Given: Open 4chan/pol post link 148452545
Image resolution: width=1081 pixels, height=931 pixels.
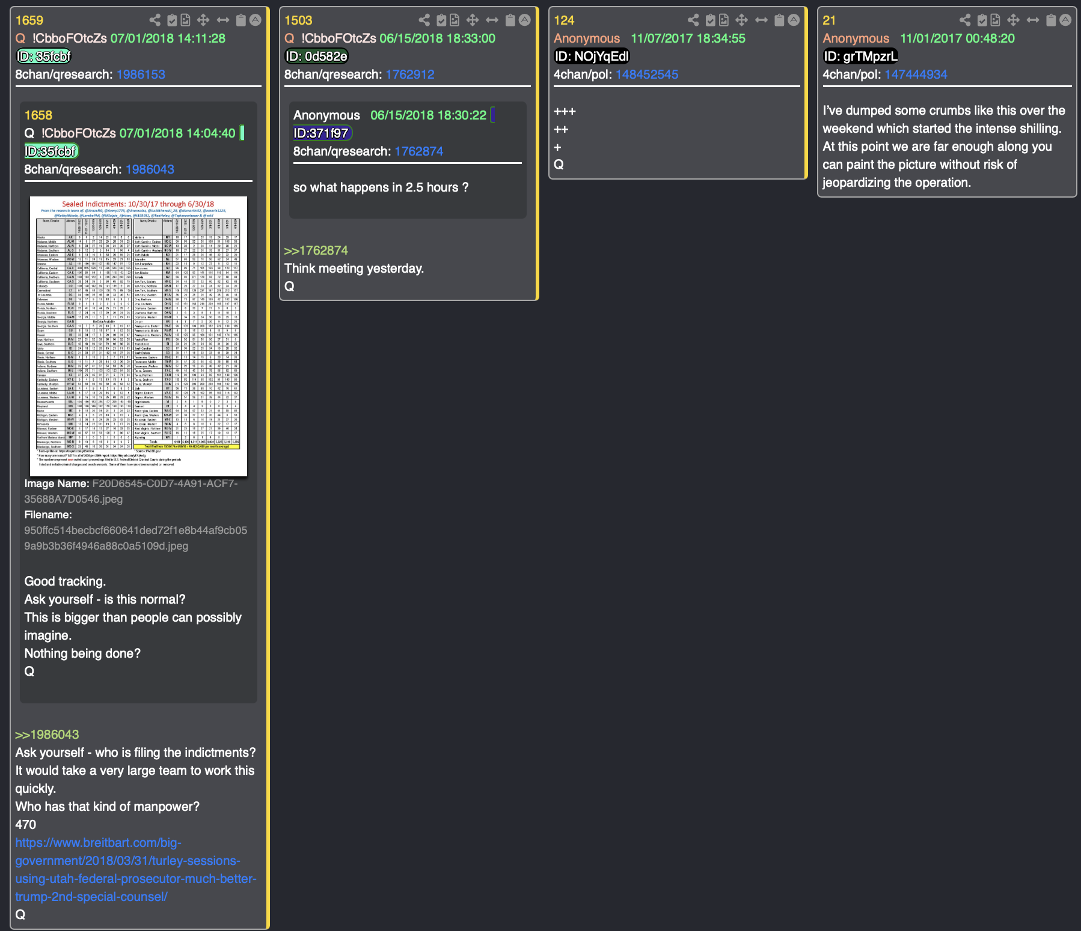Looking at the screenshot, I should pos(647,74).
